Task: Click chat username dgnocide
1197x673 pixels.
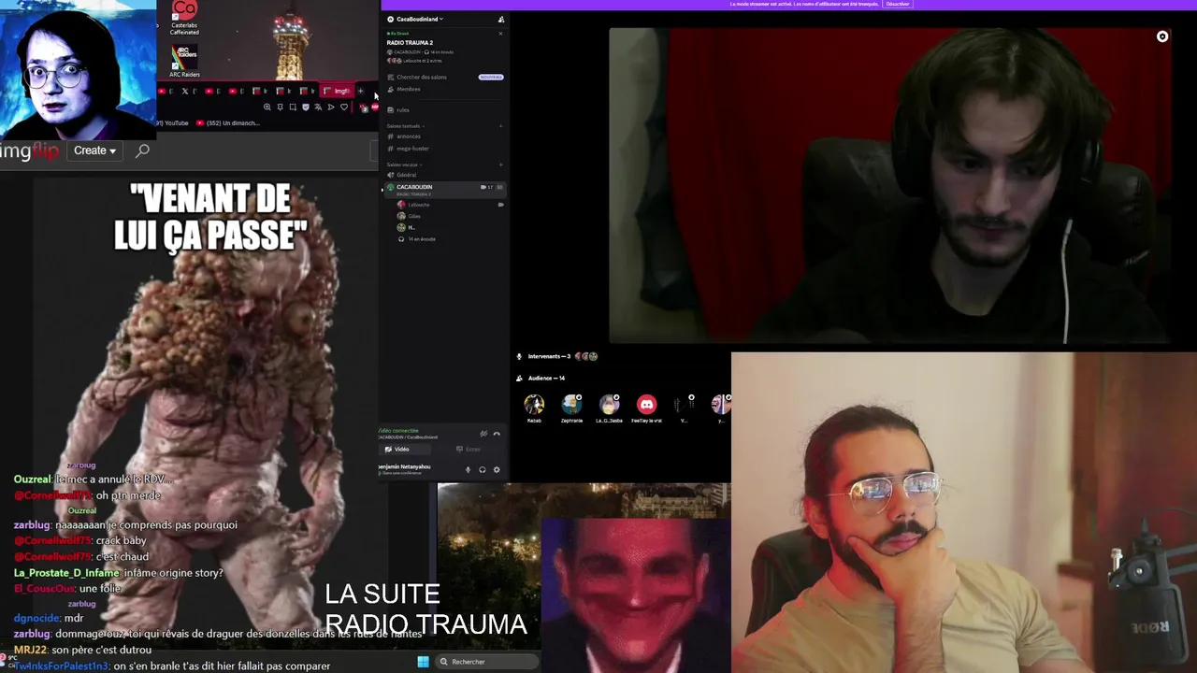Action: click(36, 618)
